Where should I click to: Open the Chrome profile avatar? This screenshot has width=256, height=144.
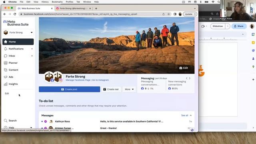click(180, 14)
